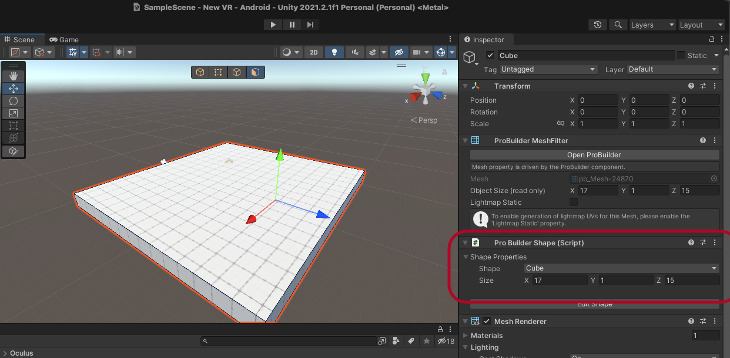
Task: Select the Move tool
Action: tap(14, 89)
